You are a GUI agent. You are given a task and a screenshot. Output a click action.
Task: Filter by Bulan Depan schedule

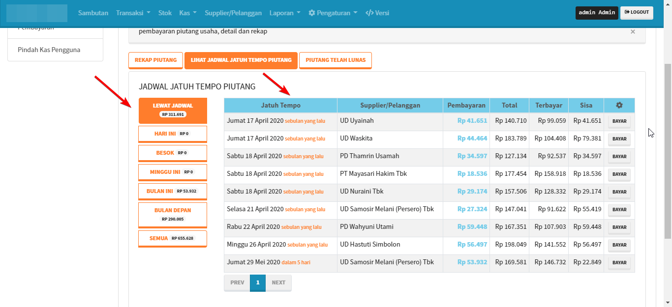[x=173, y=215]
